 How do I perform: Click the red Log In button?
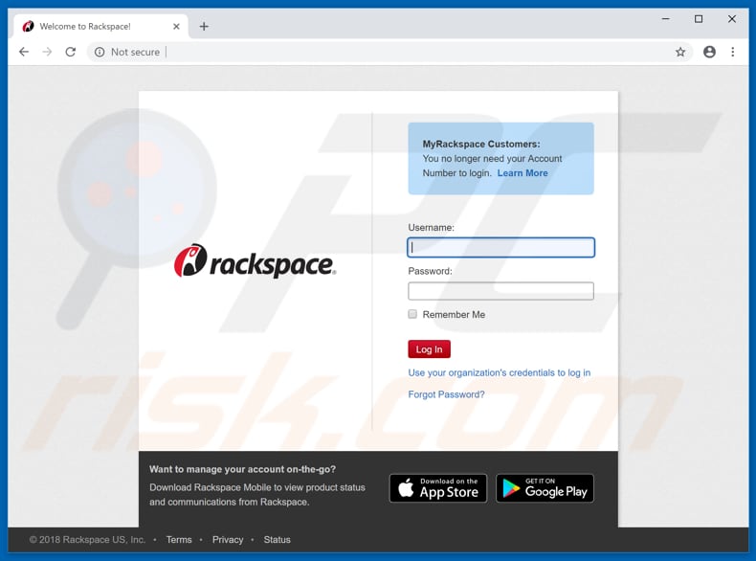tap(429, 349)
